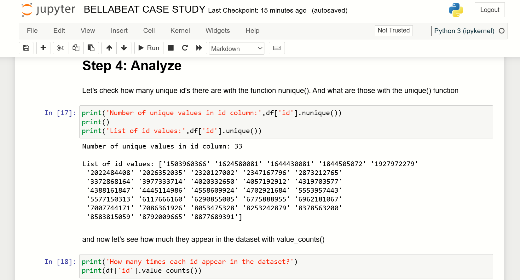Restart the kernel icon
Viewport: 520px width, 280px height.
click(x=185, y=48)
